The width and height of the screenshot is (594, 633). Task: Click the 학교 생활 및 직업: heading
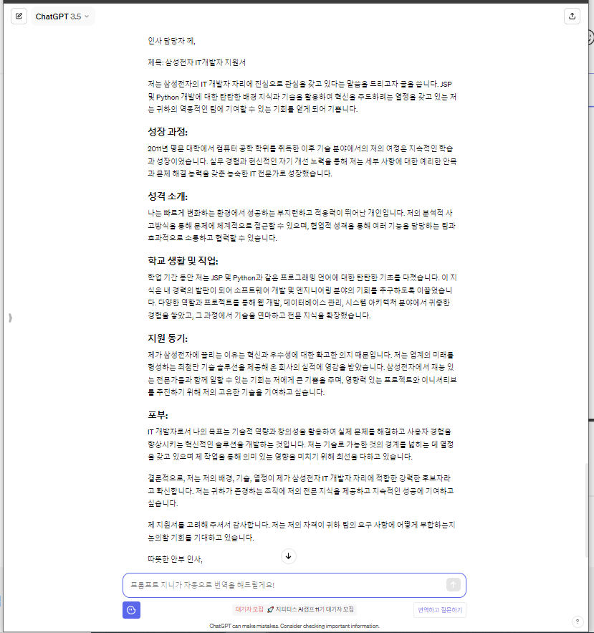click(x=183, y=261)
